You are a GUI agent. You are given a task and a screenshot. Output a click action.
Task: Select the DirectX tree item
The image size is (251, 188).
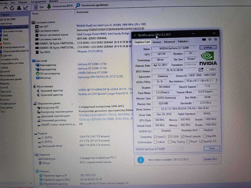4,88
